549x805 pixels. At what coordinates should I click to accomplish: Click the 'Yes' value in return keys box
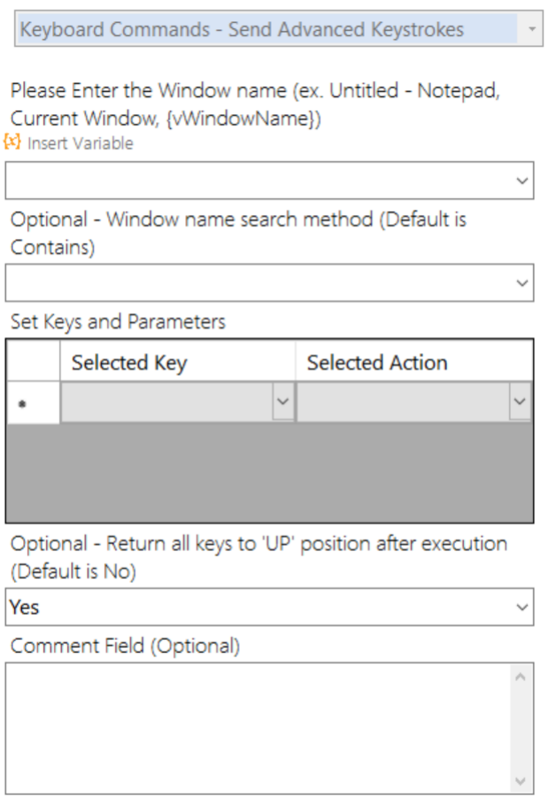(x=25, y=608)
